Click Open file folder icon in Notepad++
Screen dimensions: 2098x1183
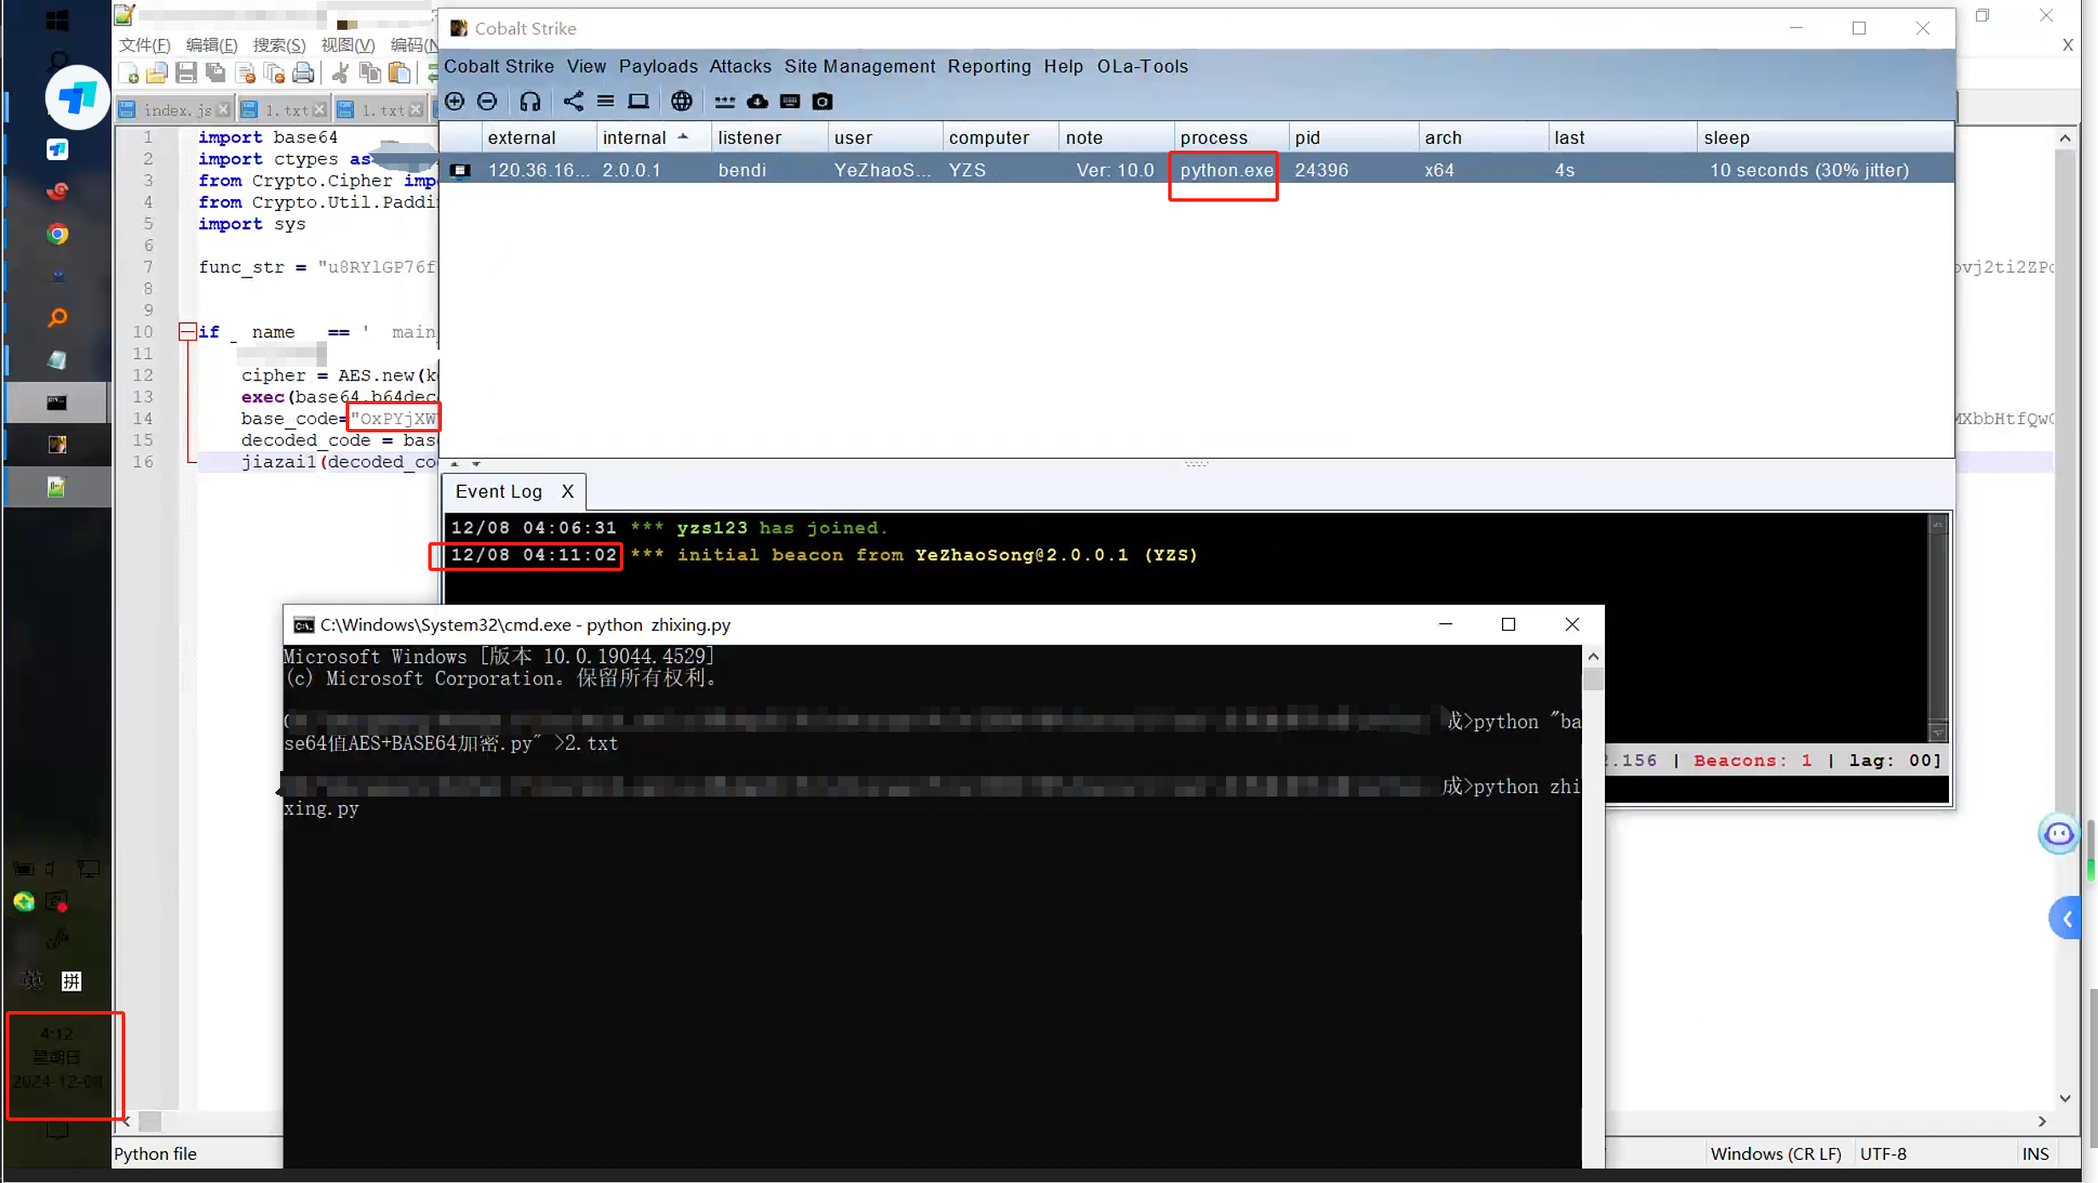157,73
